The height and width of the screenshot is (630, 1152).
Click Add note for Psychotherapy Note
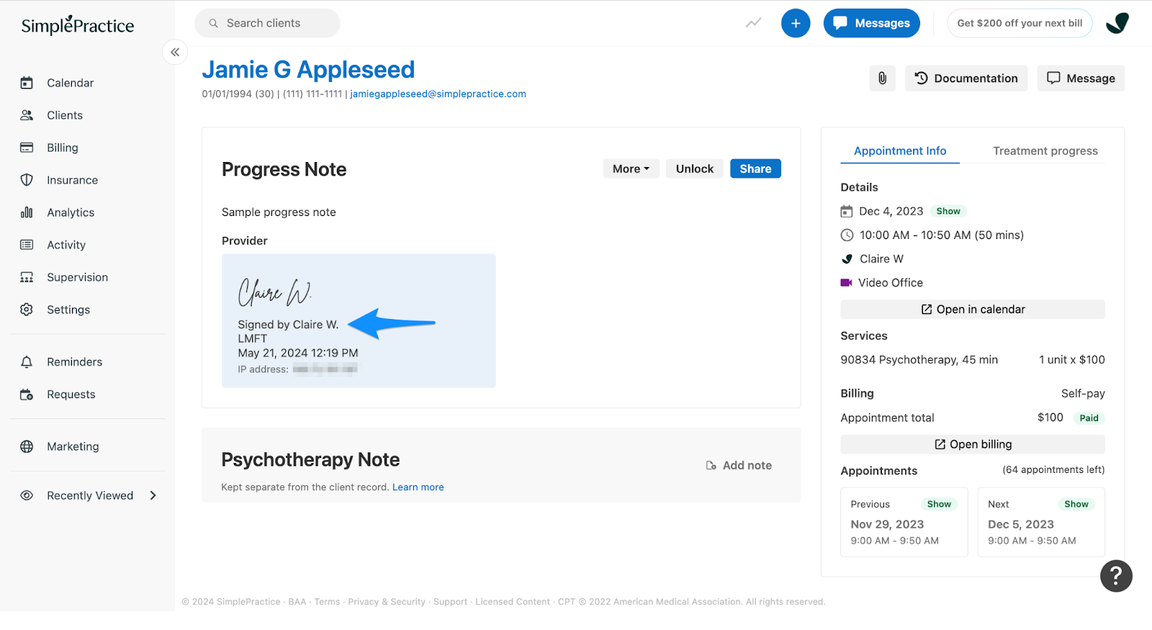[739, 465]
